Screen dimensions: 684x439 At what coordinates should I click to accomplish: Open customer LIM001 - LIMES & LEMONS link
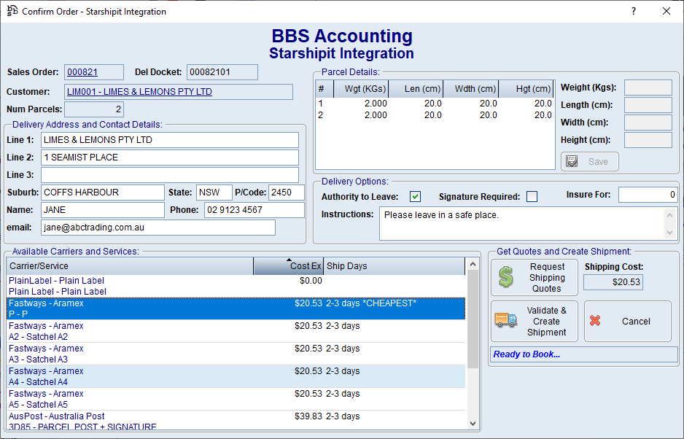[x=139, y=92]
